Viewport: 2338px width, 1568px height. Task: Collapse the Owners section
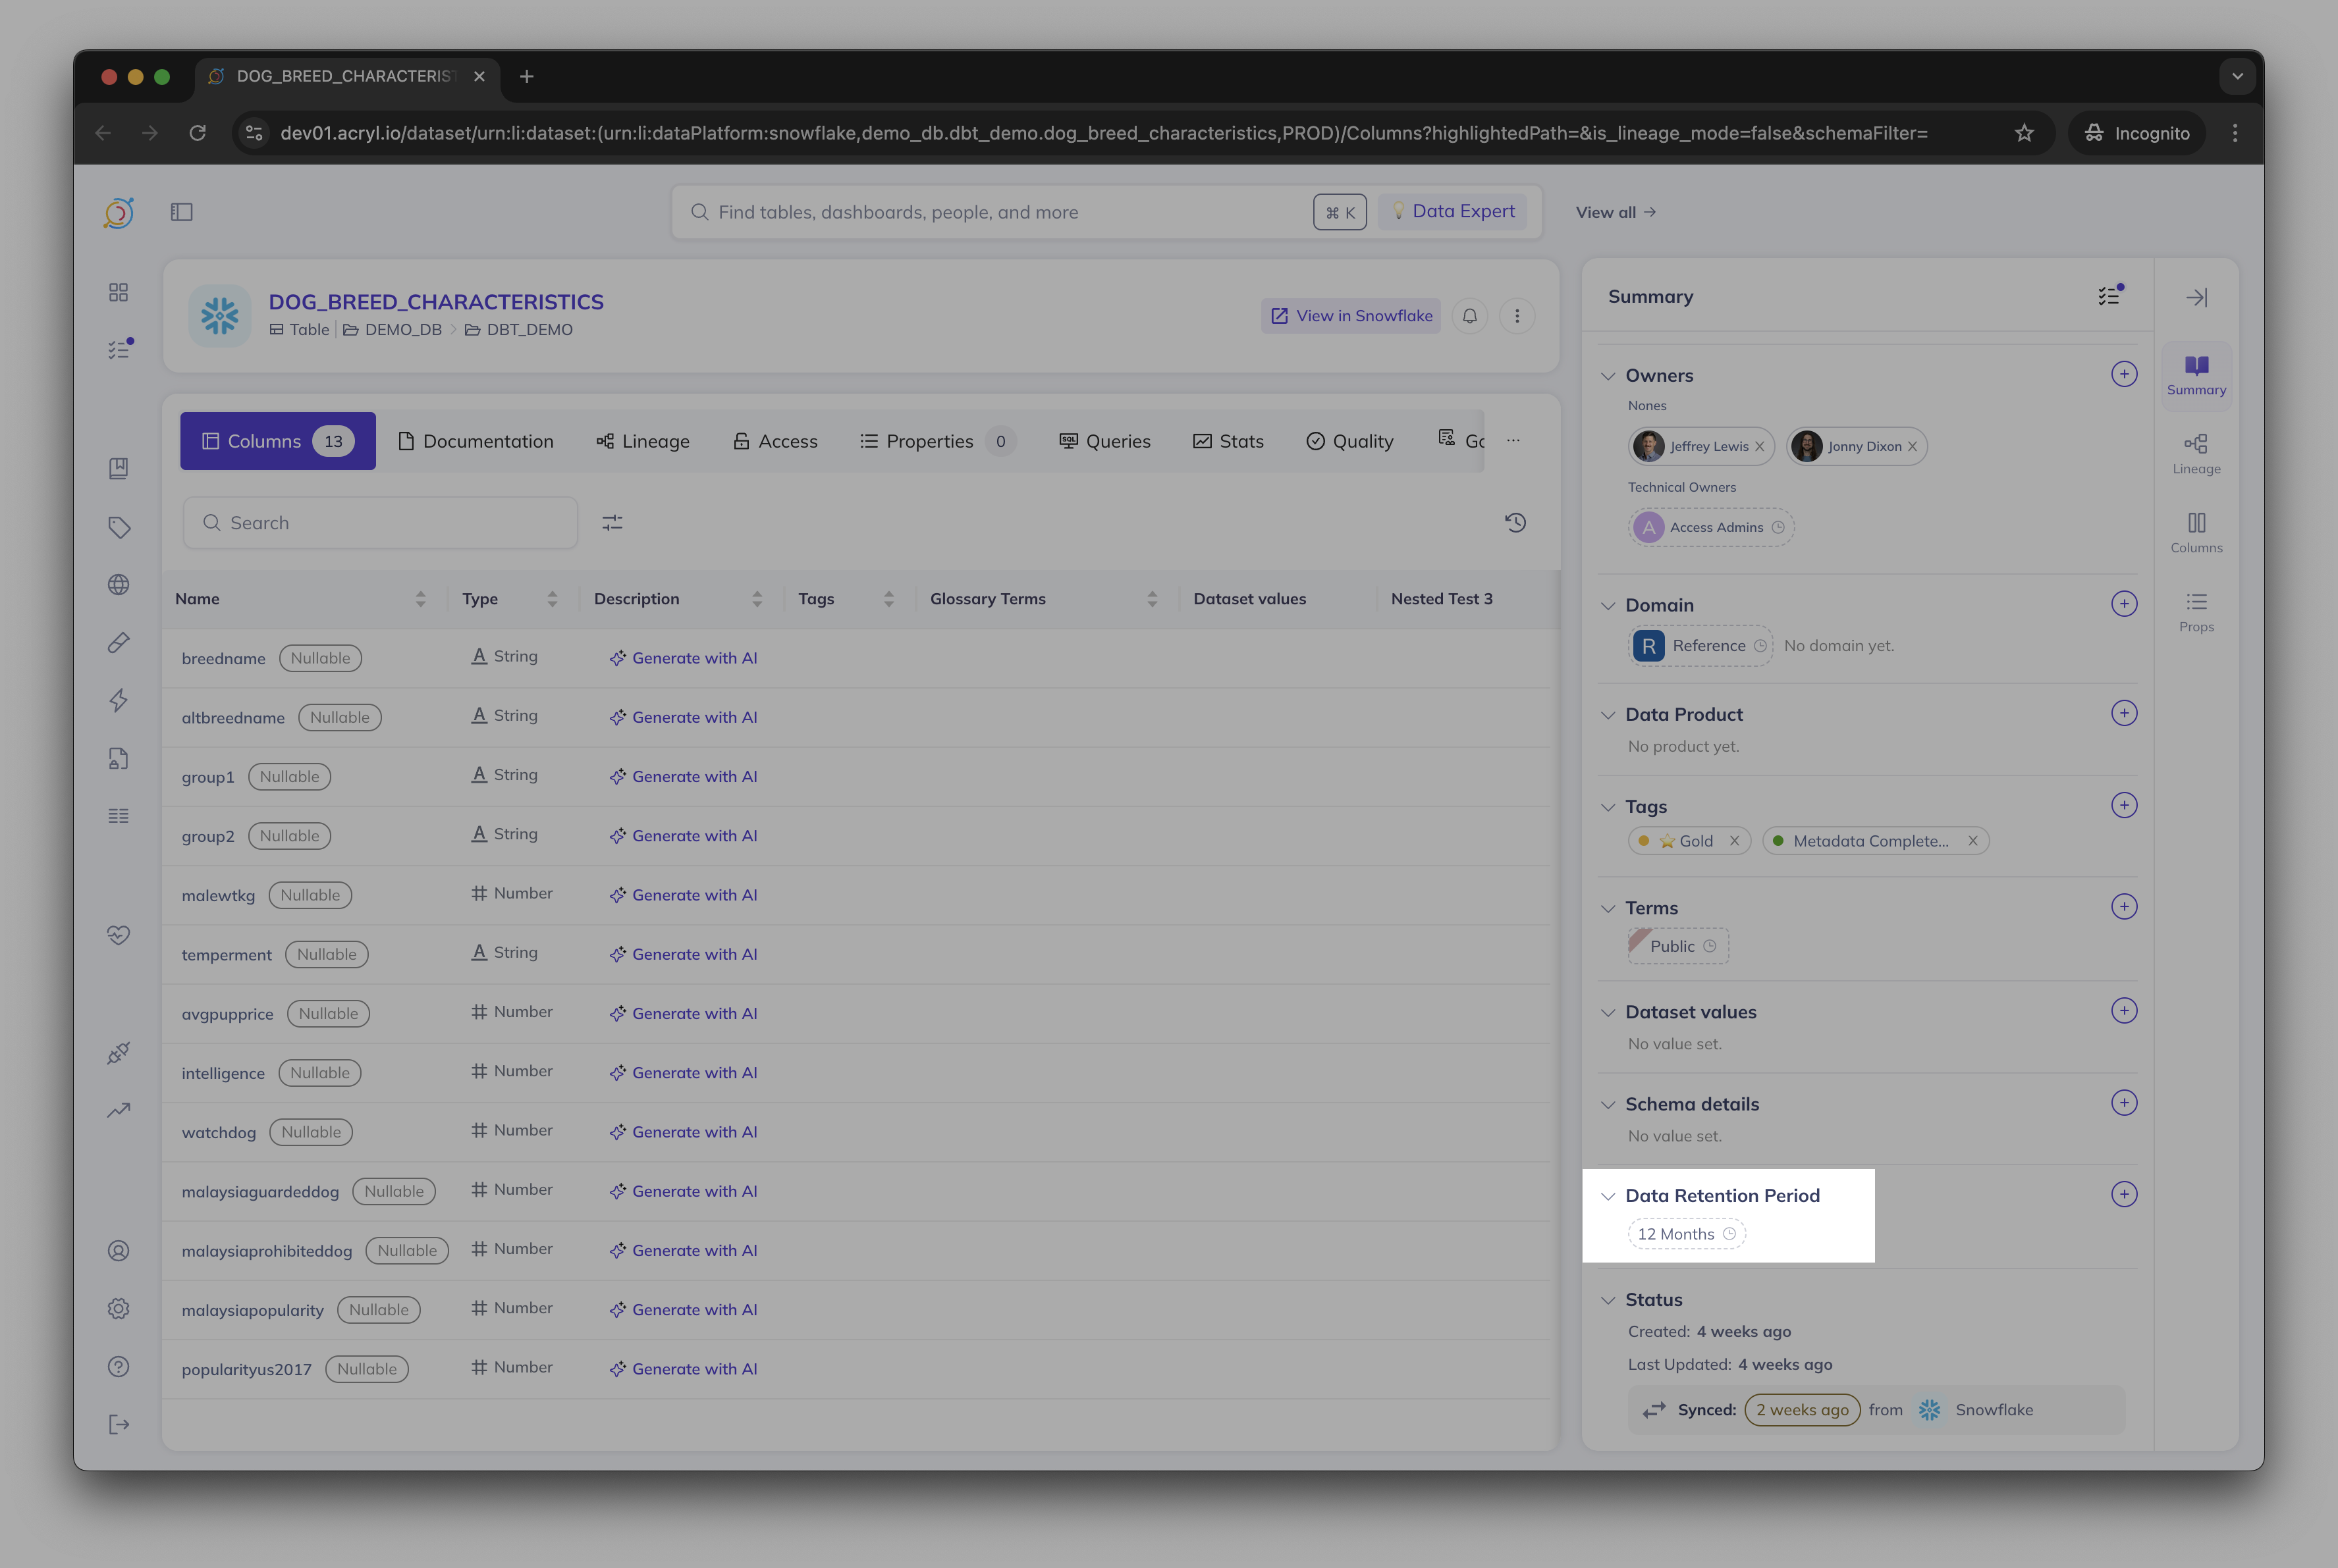click(x=1608, y=376)
